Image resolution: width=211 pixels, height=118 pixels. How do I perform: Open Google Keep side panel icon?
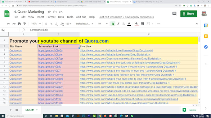tap(206, 36)
